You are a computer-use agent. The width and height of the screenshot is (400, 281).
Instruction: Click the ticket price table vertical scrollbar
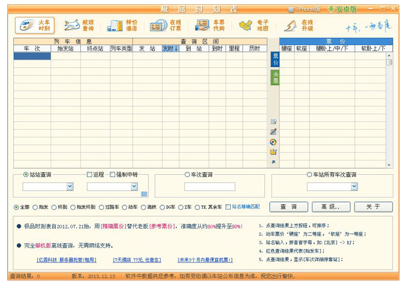[x=389, y=108]
